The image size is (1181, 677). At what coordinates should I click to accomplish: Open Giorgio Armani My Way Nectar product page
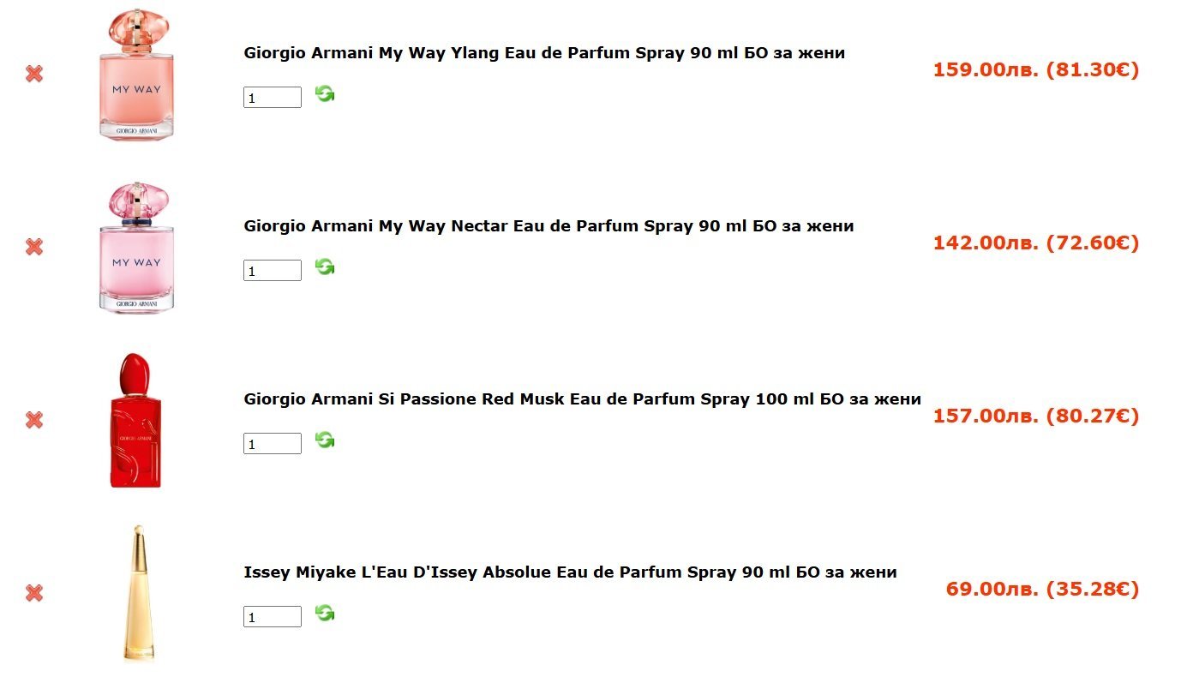click(549, 226)
